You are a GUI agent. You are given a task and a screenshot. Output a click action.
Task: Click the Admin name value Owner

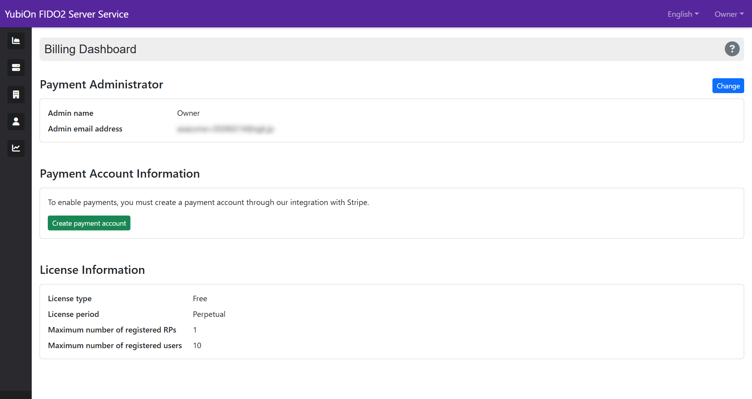(188, 113)
